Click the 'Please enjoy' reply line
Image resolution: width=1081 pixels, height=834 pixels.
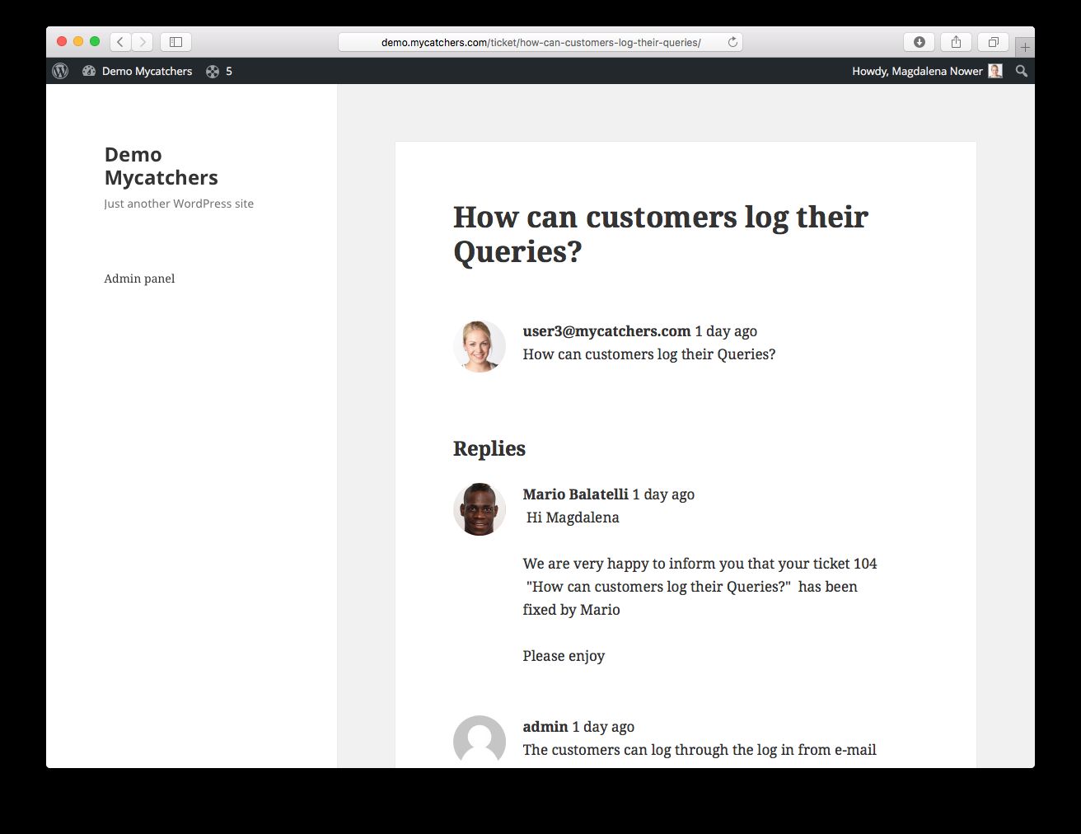click(x=564, y=656)
